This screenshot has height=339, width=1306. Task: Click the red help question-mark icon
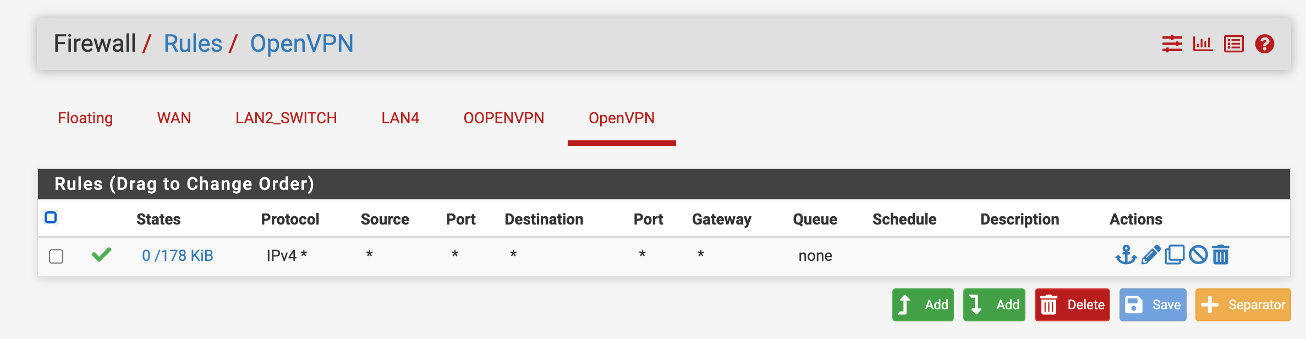(1265, 43)
